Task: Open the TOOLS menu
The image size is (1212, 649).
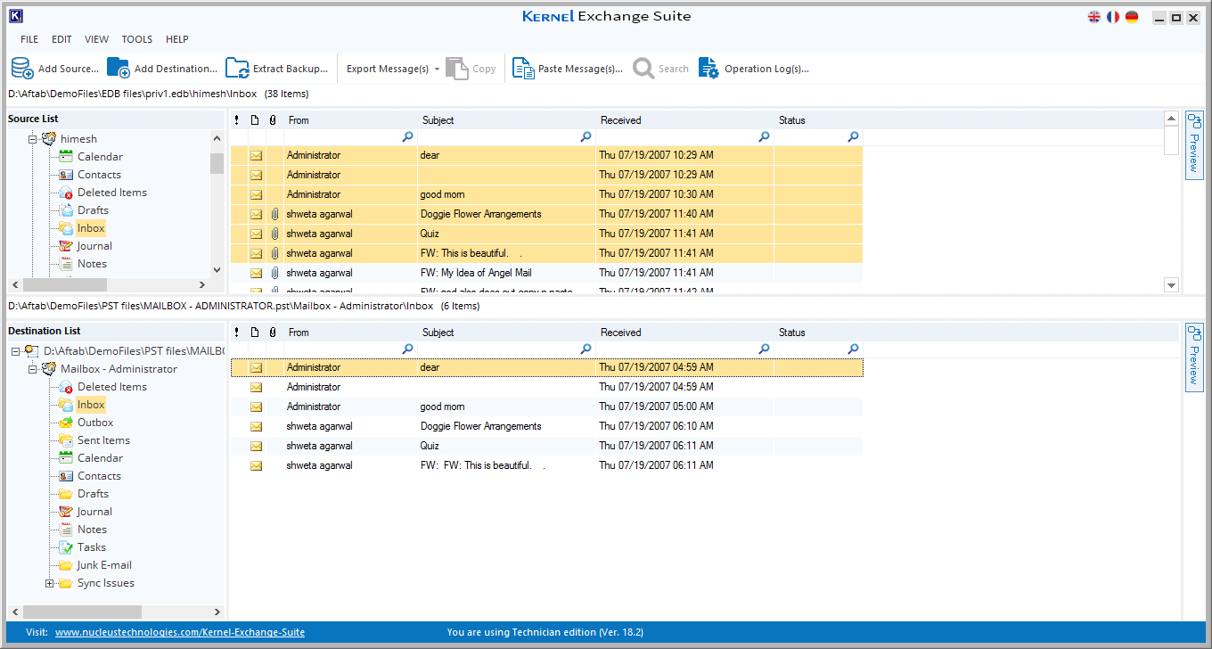Action: point(136,39)
